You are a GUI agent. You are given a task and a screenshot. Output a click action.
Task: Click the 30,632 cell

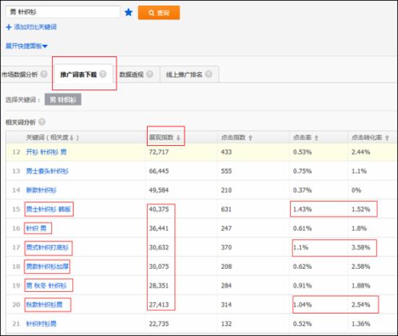[x=158, y=247]
